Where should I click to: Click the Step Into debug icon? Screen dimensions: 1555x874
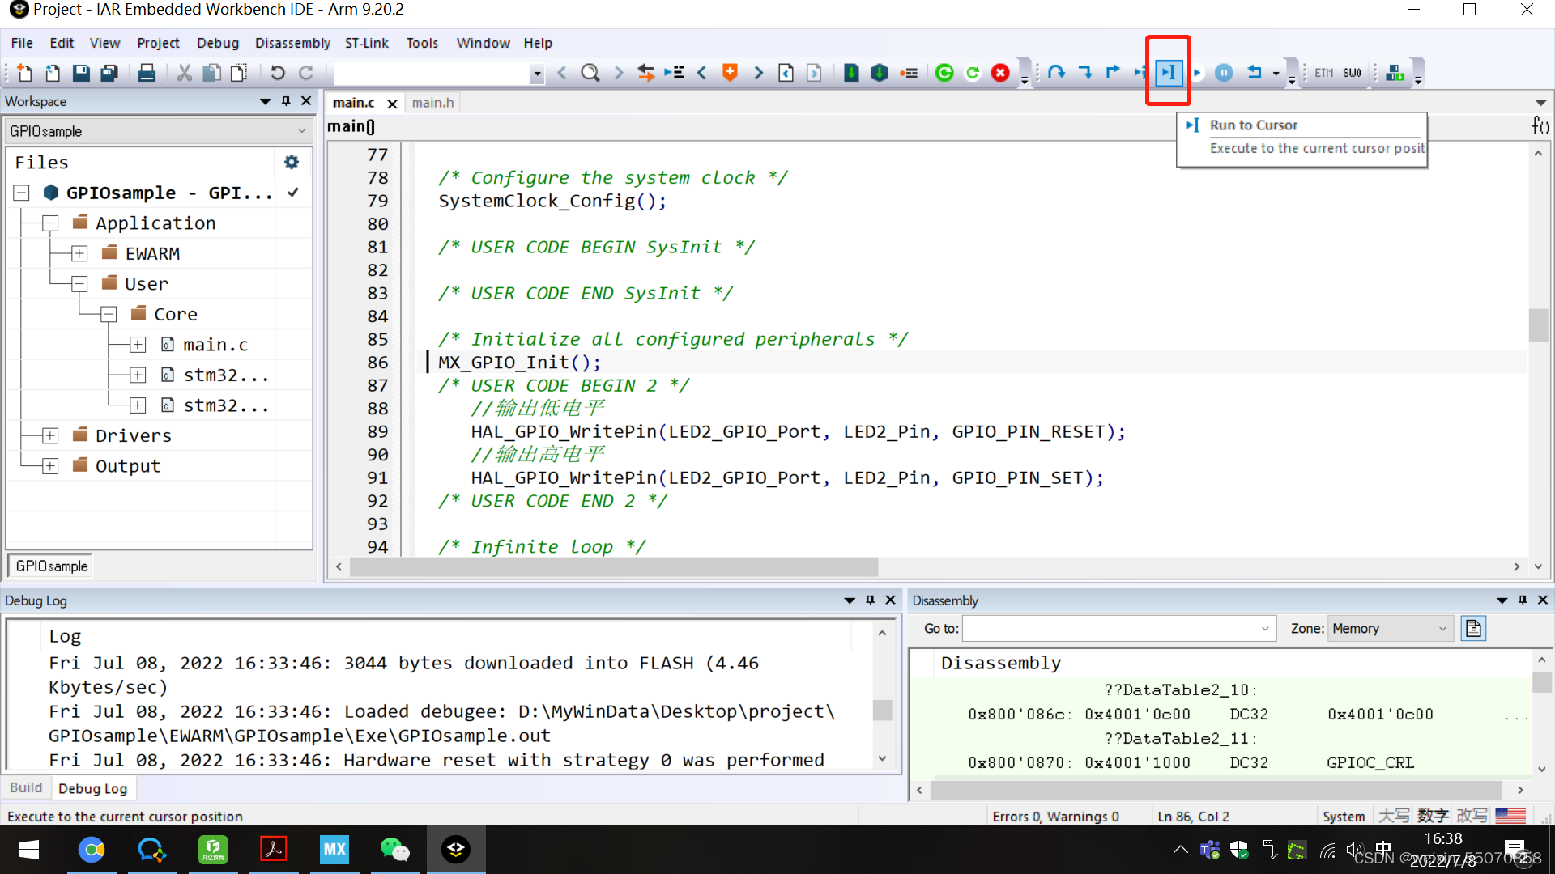(x=1084, y=73)
